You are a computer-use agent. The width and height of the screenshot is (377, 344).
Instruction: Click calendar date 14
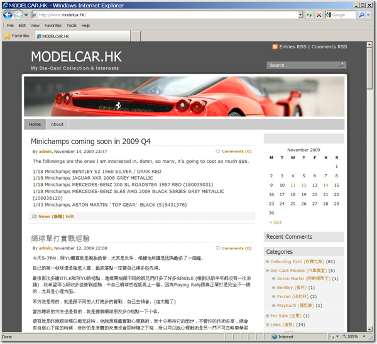pos(325,185)
